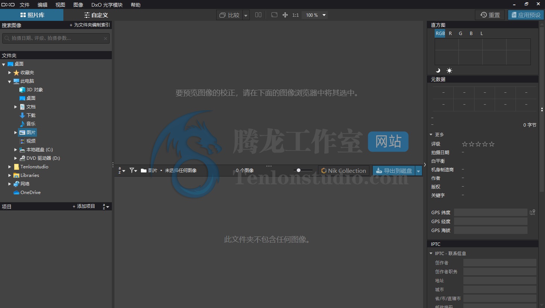Set rating to five stars
The image size is (545, 308).
[492, 144]
